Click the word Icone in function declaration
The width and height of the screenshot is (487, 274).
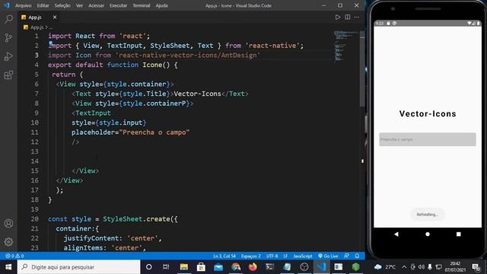point(152,65)
